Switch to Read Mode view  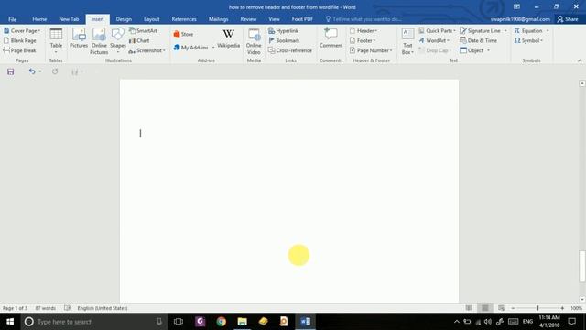click(x=469, y=308)
